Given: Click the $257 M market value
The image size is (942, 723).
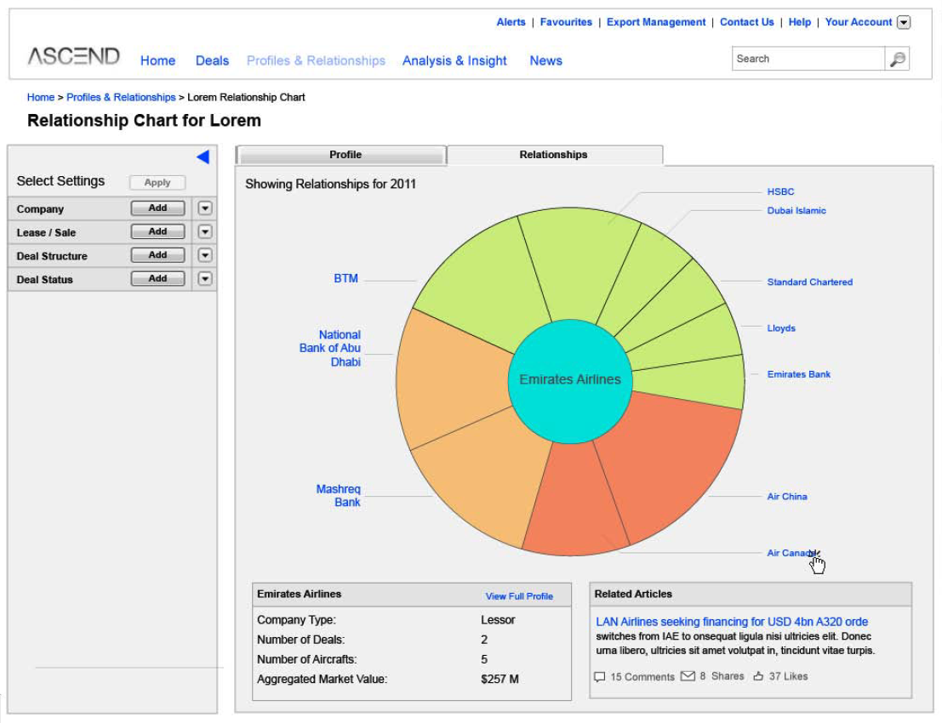Looking at the screenshot, I should [500, 679].
